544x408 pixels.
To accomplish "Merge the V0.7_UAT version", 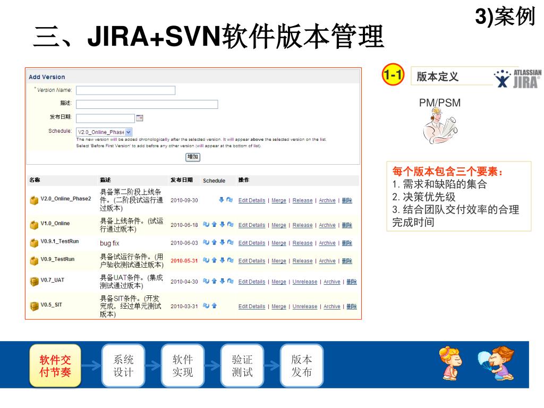I will [278, 282].
